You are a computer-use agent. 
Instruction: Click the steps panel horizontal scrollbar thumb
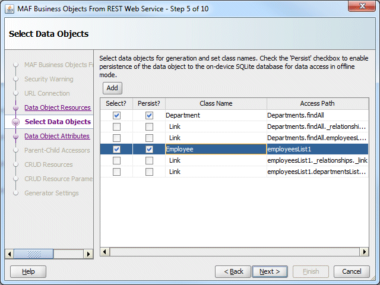pyautogui.click(x=33, y=254)
